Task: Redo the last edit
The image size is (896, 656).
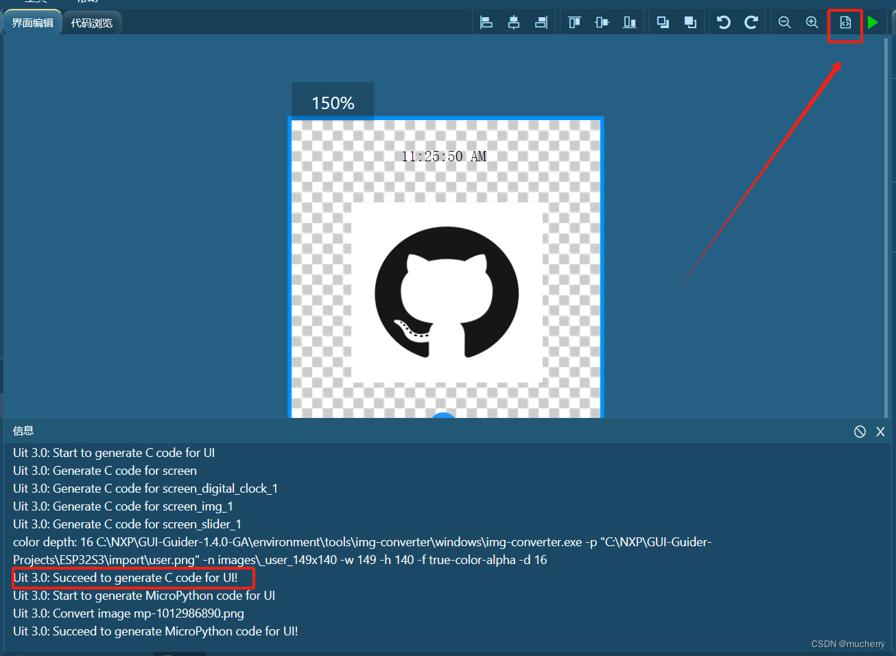Action: coord(751,23)
